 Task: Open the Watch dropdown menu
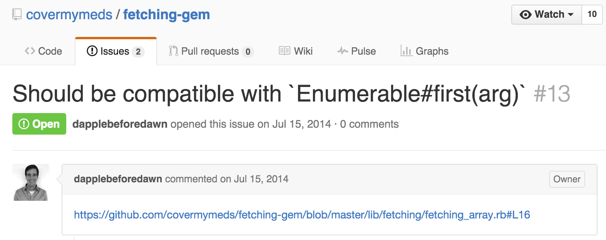click(x=547, y=15)
